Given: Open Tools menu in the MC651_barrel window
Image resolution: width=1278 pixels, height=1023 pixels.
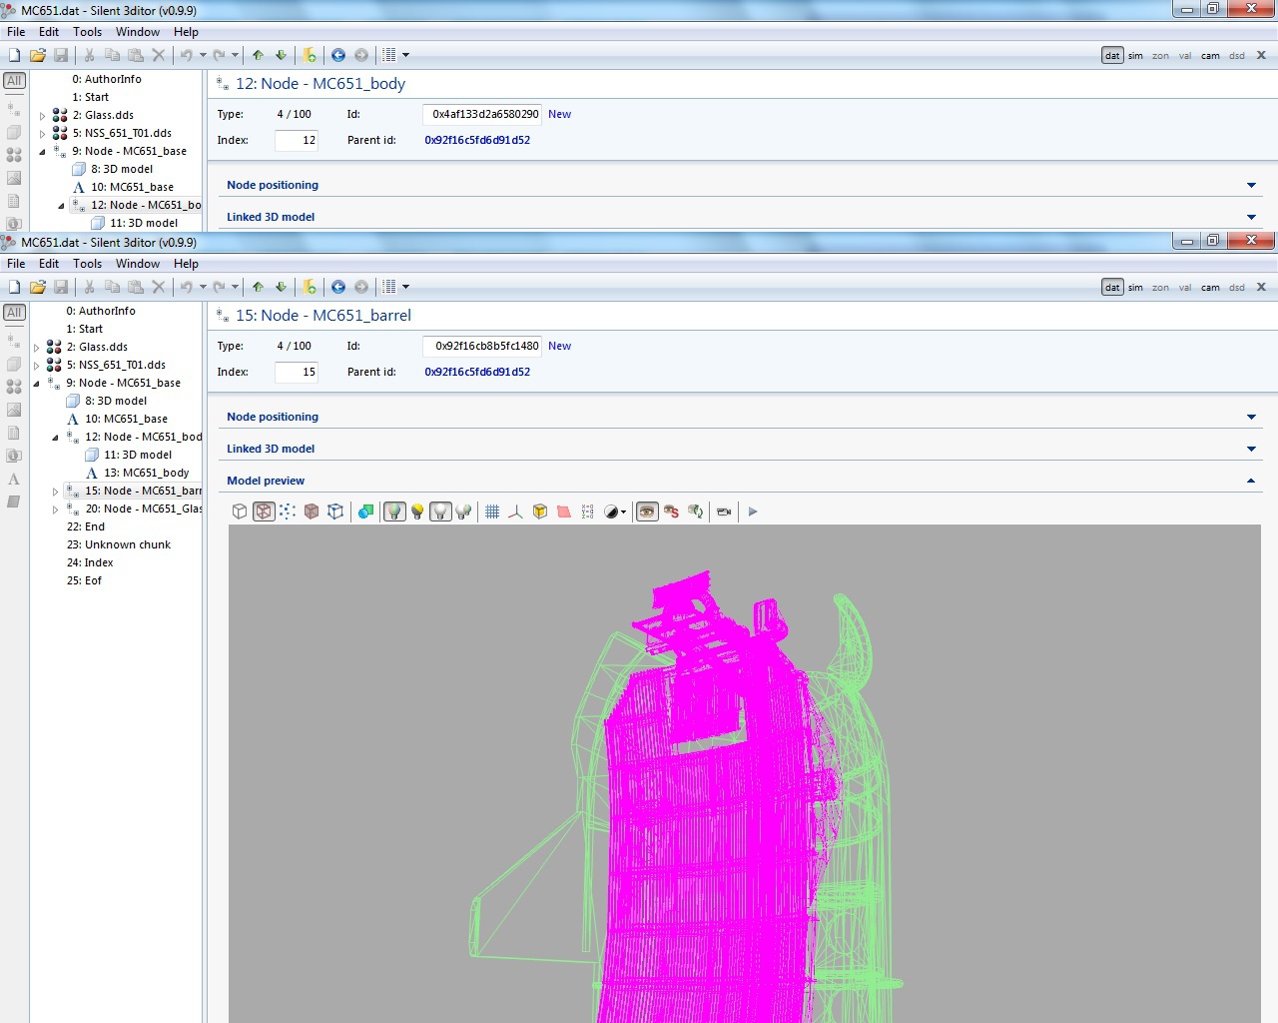Looking at the screenshot, I should point(87,264).
